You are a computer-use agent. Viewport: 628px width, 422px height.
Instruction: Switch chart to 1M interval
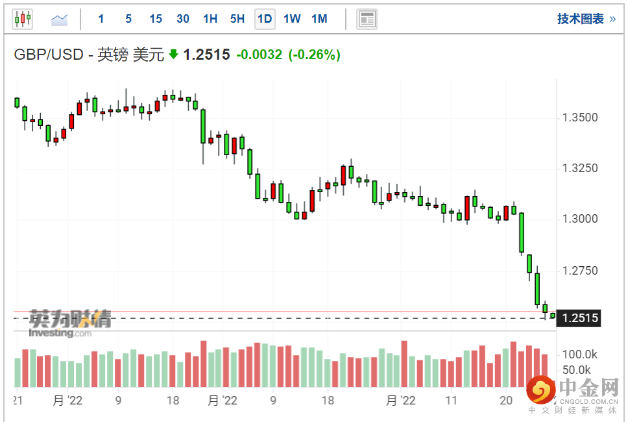(x=319, y=19)
